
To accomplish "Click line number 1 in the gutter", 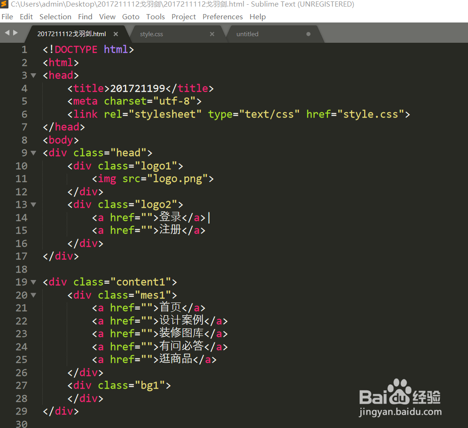I will click(24, 49).
